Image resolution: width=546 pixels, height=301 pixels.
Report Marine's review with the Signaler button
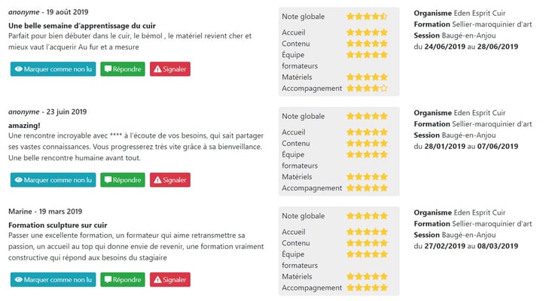pos(169,280)
